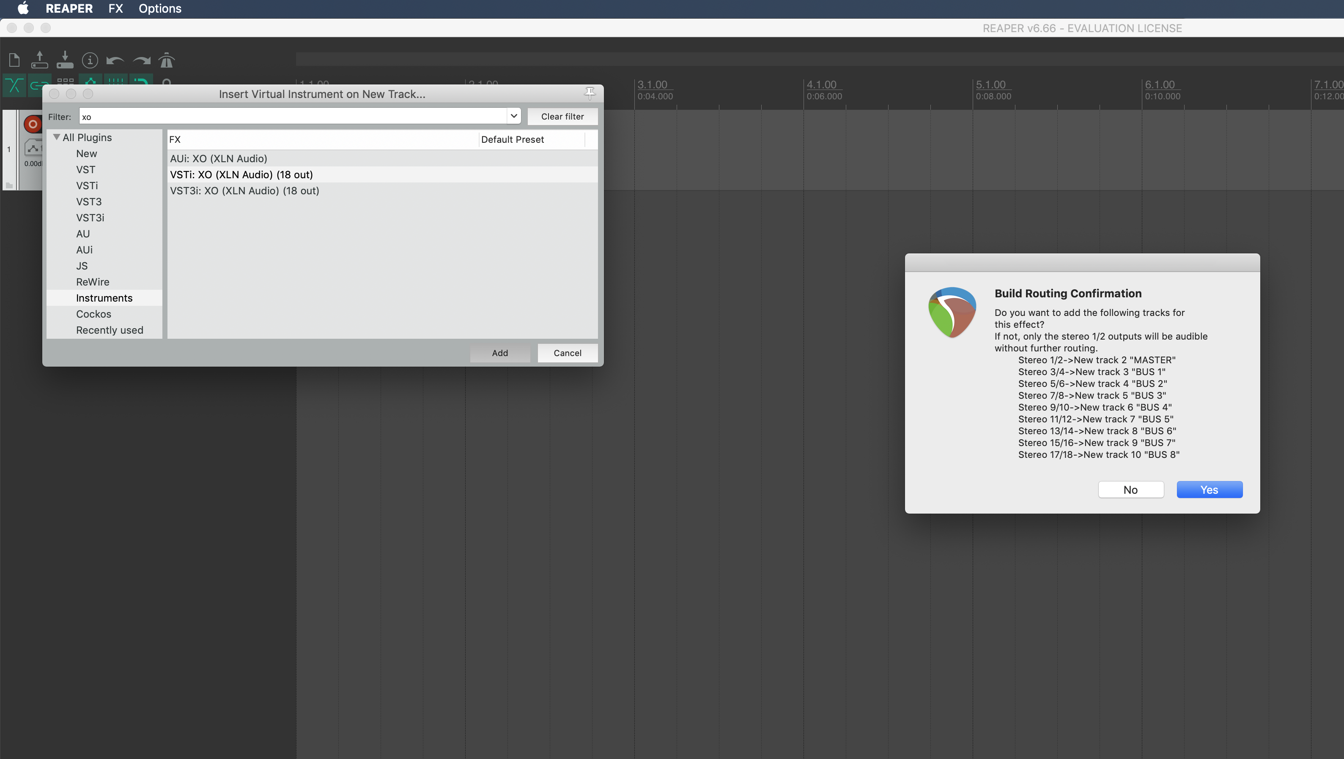Click timeline ruler marker 6.1.00
The width and height of the screenshot is (1344, 759).
[1160, 84]
